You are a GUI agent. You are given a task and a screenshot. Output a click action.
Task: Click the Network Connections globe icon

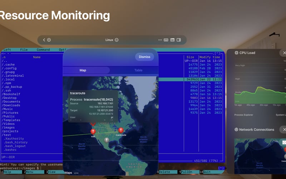point(236,130)
